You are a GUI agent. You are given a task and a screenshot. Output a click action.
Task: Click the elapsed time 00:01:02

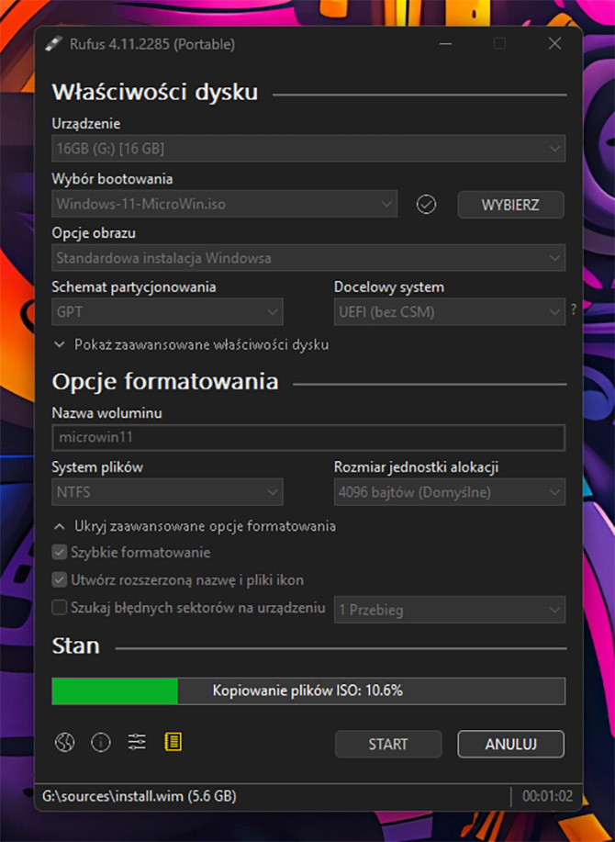(547, 796)
